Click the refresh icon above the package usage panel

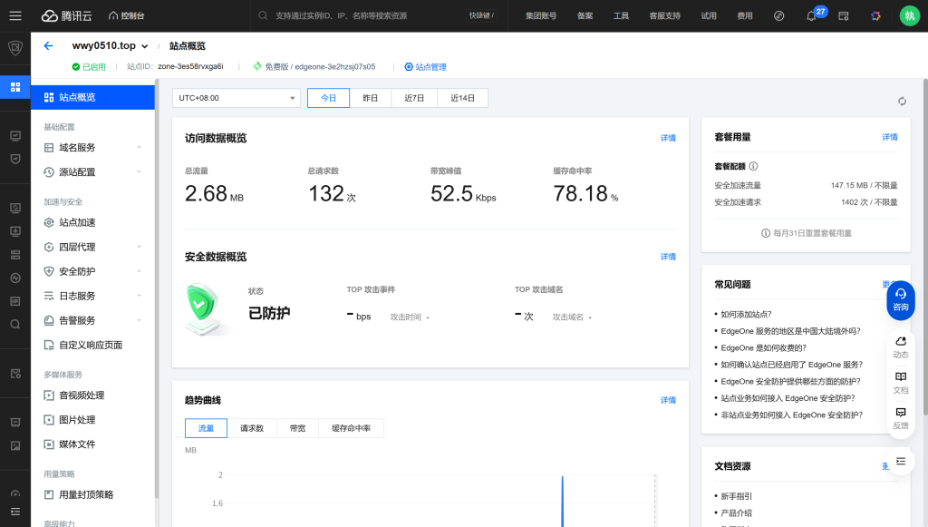(901, 102)
